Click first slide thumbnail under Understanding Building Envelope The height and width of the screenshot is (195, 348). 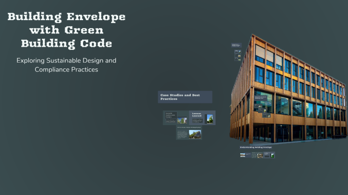(245, 155)
